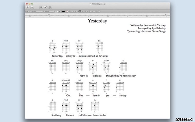Click lyric 'all my tr – oubles seemed'
The image size is (195, 122).
click(80, 56)
